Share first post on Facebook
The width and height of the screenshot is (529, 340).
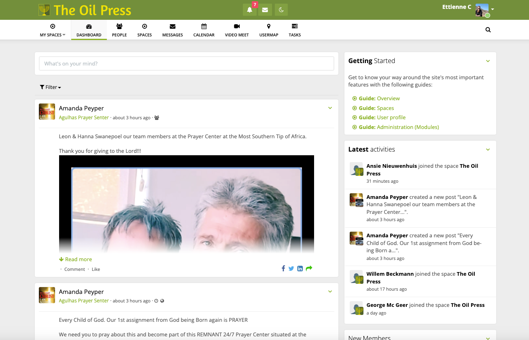283,268
